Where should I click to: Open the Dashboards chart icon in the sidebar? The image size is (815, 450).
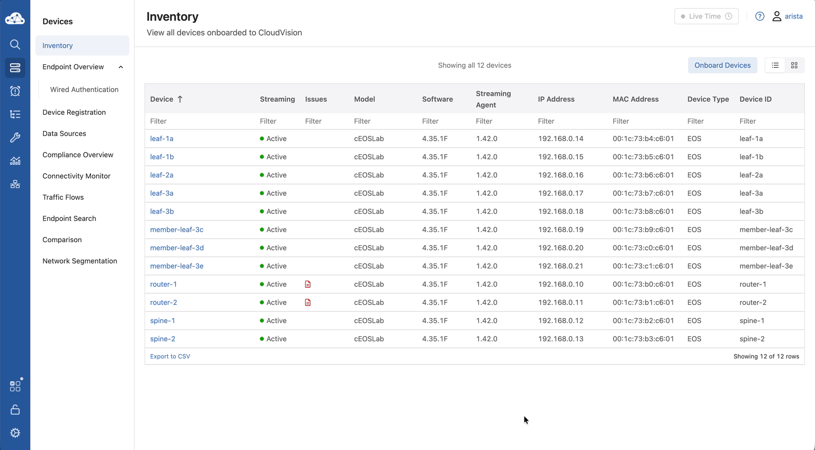click(x=15, y=161)
